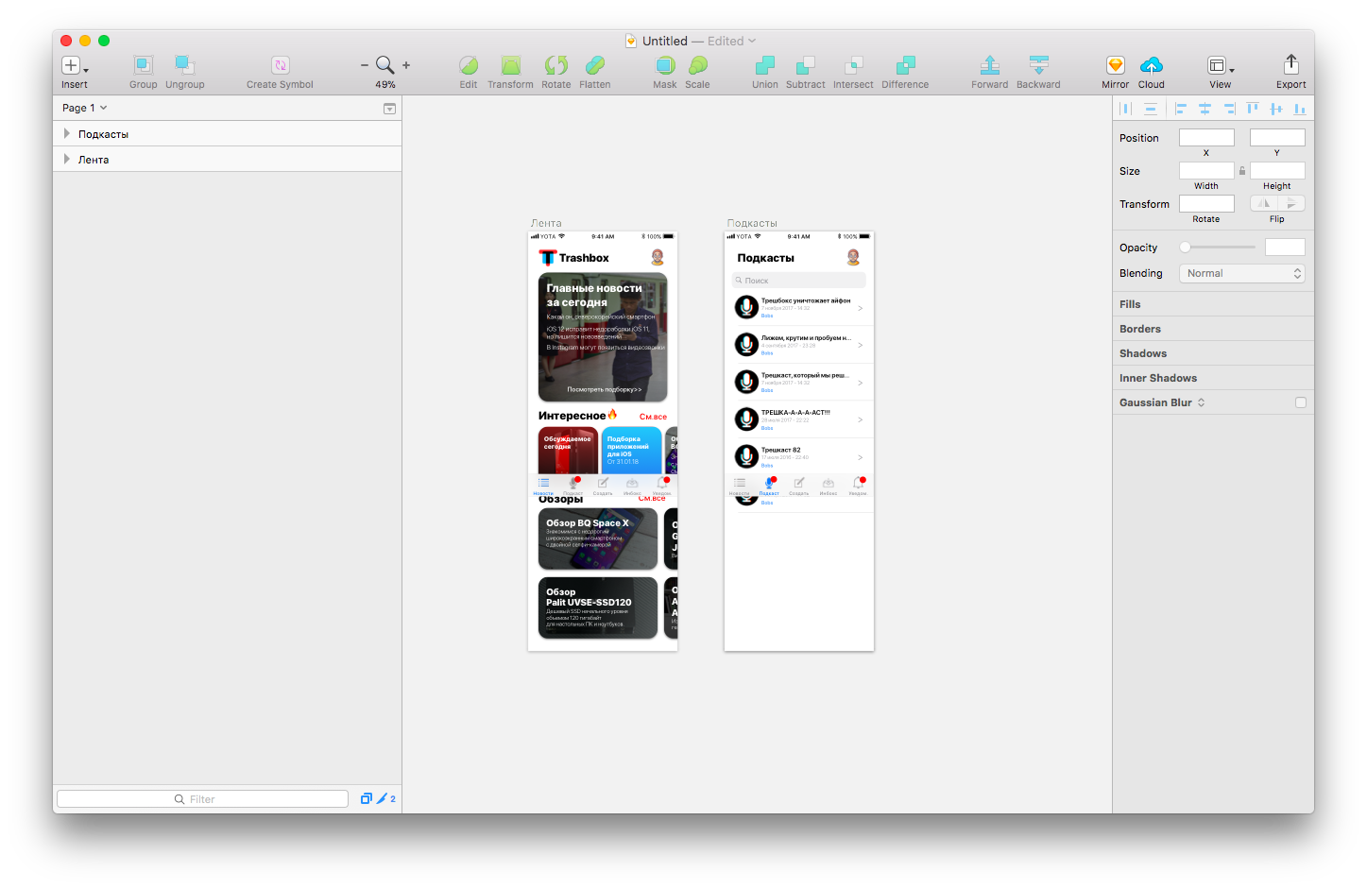This screenshot has width=1367, height=889.
Task: Flip layer horizontally
Action: point(1264,203)
